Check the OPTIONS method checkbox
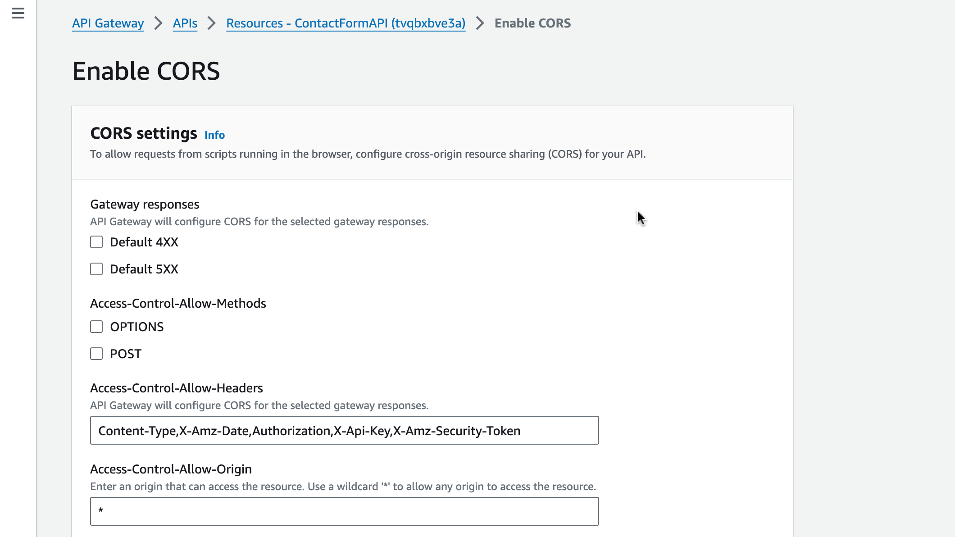Image resolution: width=955 pixels, height=537 pixels. click(96, 327)
